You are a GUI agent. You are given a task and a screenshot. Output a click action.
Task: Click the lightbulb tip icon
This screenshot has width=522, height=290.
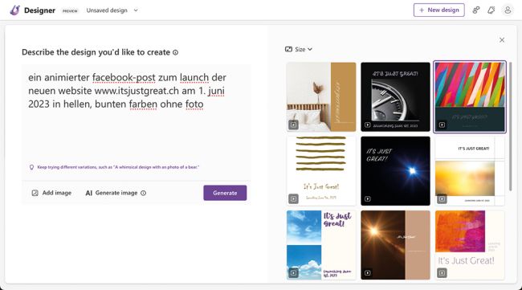pyautogui.click(x=31, y=167)
